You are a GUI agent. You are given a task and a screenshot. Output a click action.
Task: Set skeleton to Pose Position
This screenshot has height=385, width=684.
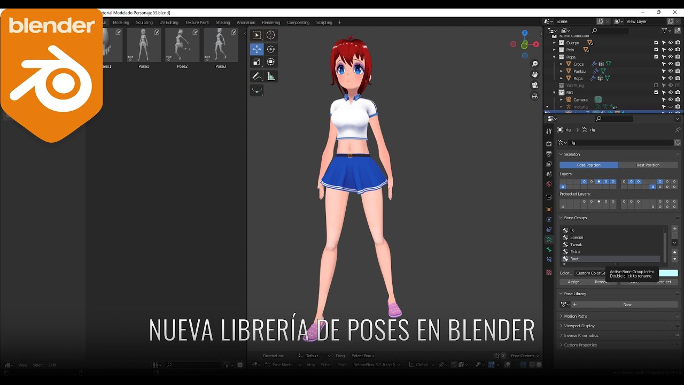[588, 165]
